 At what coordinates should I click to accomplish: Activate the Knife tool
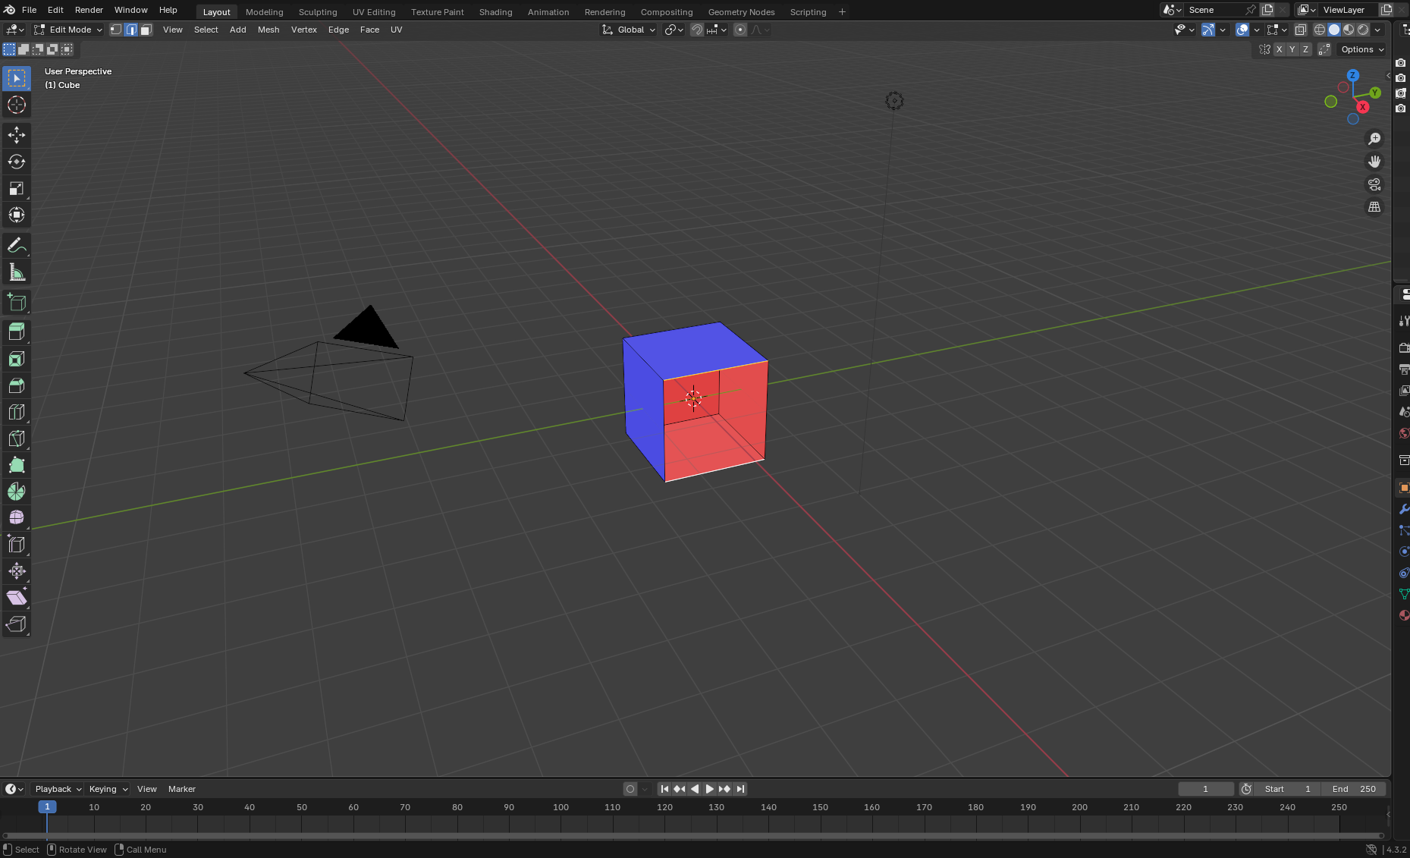[x=17, y=438]
